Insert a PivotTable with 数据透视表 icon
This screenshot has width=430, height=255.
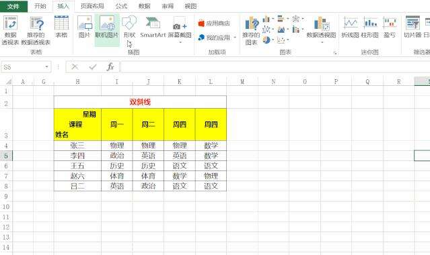pos(10,30)
